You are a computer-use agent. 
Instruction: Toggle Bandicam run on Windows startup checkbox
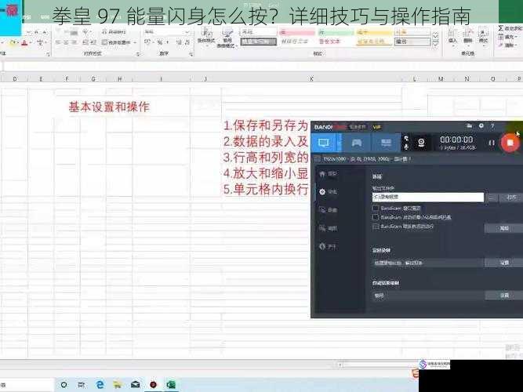(376, 227)
